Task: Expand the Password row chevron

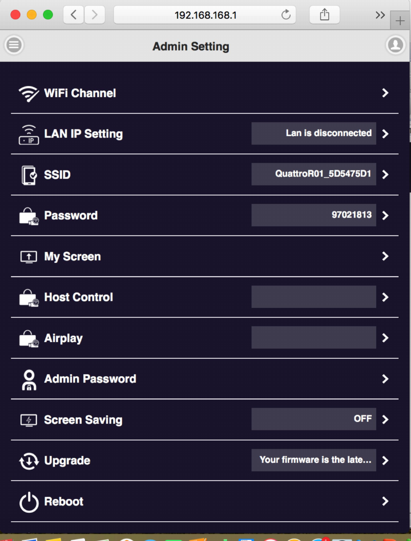Action: (x=385, y=215)
